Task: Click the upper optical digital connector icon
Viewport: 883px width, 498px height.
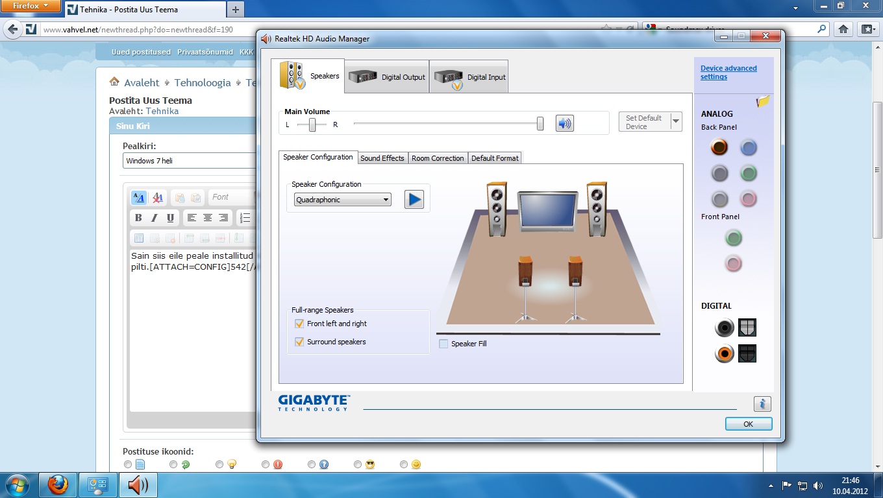Action: [x=747, y=327]
